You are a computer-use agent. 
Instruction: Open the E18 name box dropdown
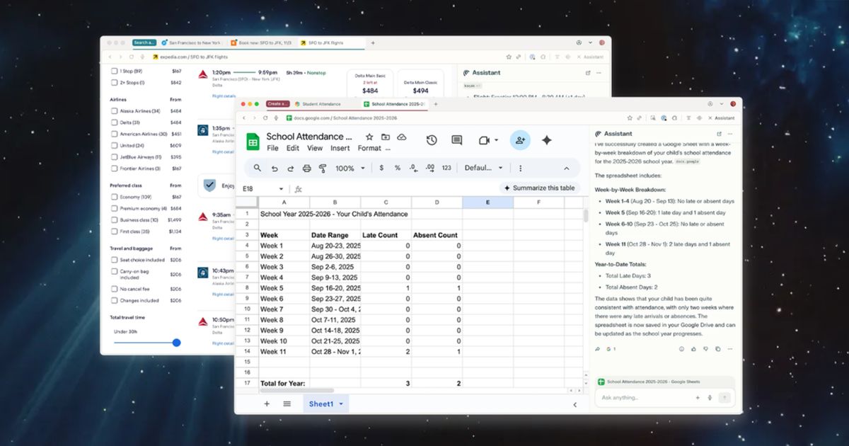(x=281, y=189)
